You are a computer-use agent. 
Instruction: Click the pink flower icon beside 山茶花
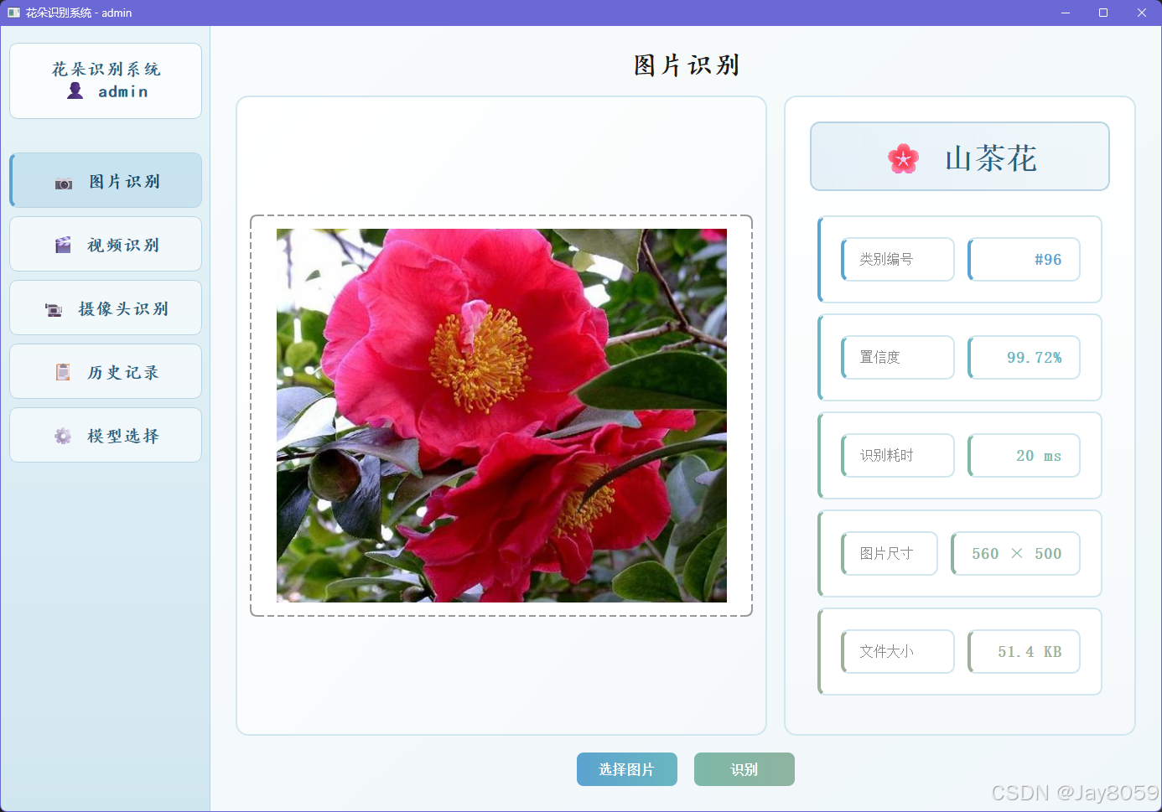pos(903,158)
